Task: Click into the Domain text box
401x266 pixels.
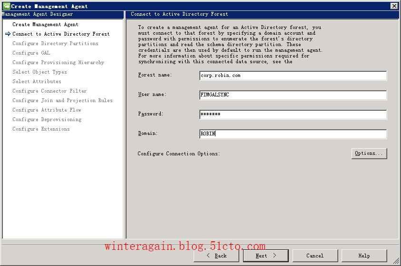Action: [x=293, y=134]
